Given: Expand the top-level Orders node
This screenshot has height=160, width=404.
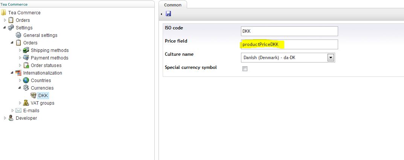Looking at the screenshot, I should (5, 20).
